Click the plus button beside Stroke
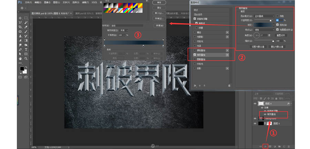310x149 pixels. (227, 32)
